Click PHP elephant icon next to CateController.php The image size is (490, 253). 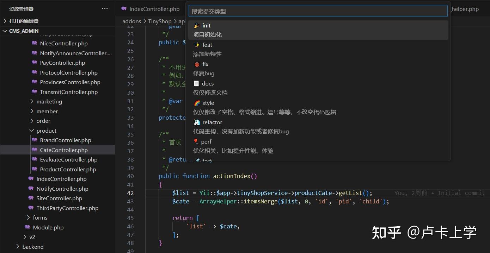34,150
